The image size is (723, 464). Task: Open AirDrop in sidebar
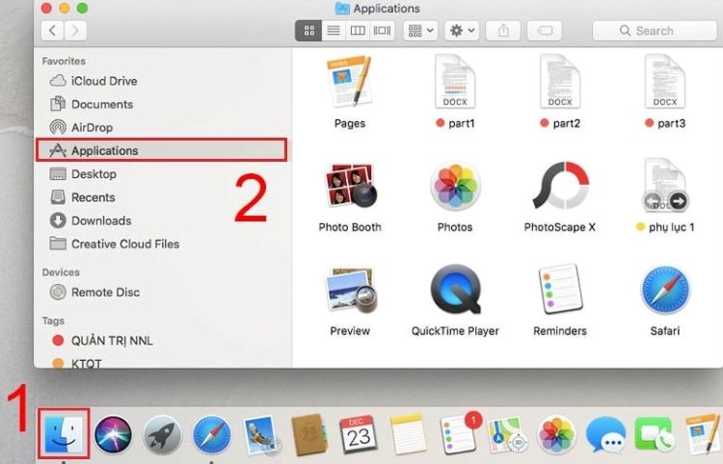[161, 127]
